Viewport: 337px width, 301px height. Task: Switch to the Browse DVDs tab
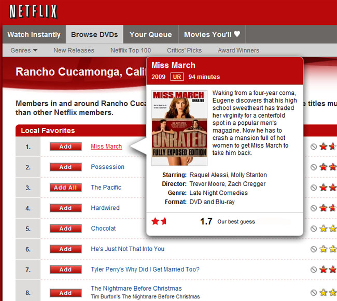(94, 34)
